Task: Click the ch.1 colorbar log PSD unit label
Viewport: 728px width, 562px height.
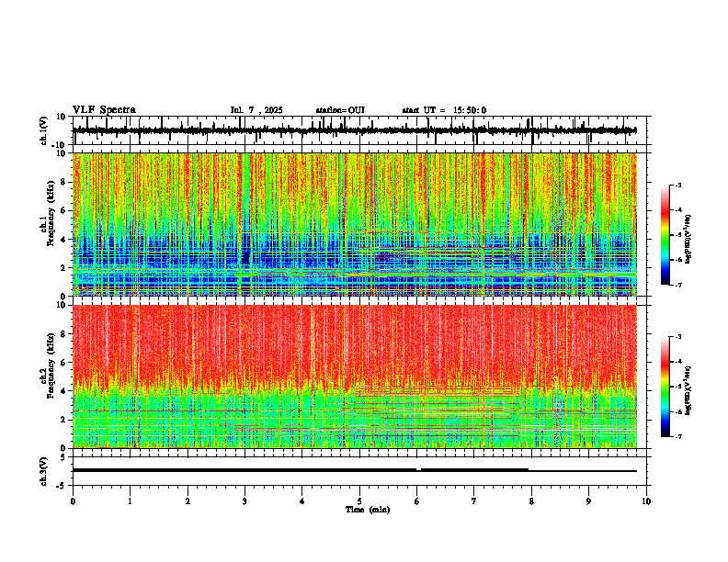Action: [688, 239]
